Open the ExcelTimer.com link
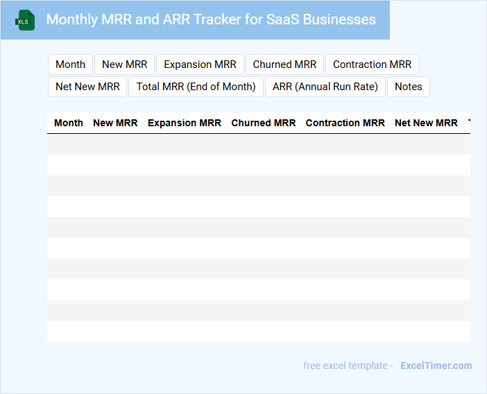Screen dimensions: 487x394 (x=436, y=366)
